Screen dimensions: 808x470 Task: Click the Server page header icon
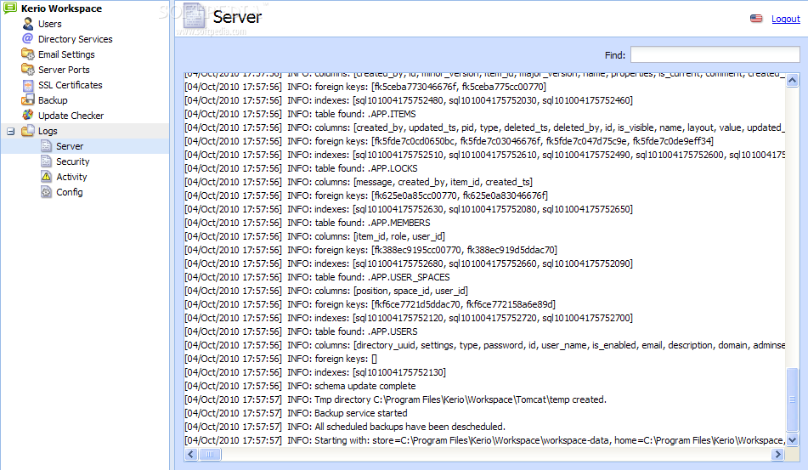[x=195, y=15]
